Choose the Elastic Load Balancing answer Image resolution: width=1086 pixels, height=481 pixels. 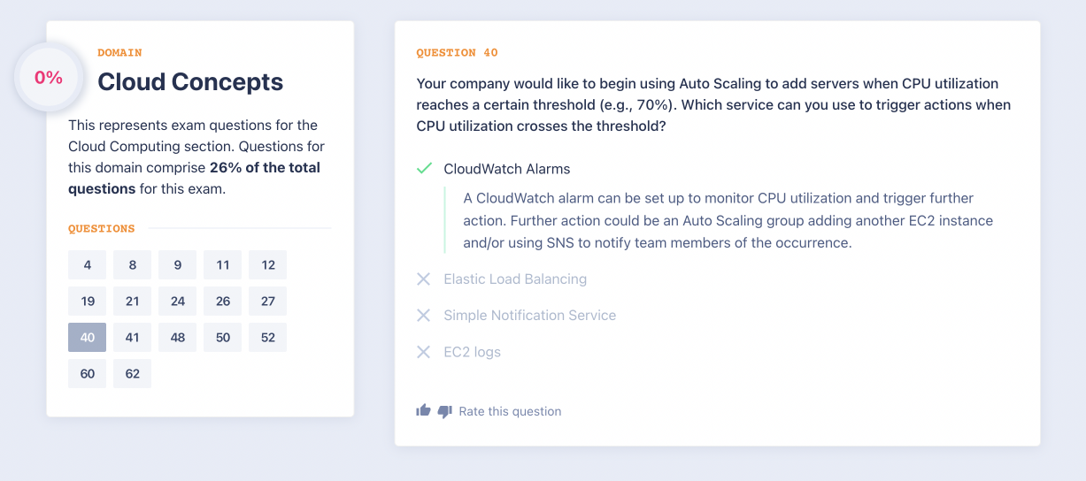515,279
